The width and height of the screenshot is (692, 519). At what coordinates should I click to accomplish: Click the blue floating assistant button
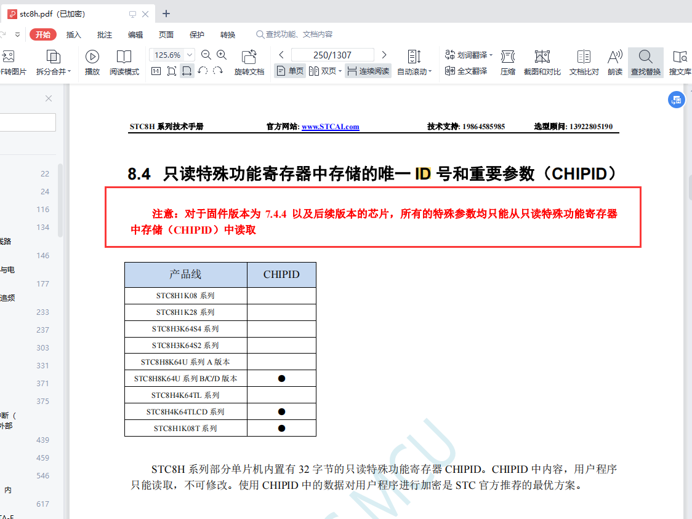coord(676,100)
